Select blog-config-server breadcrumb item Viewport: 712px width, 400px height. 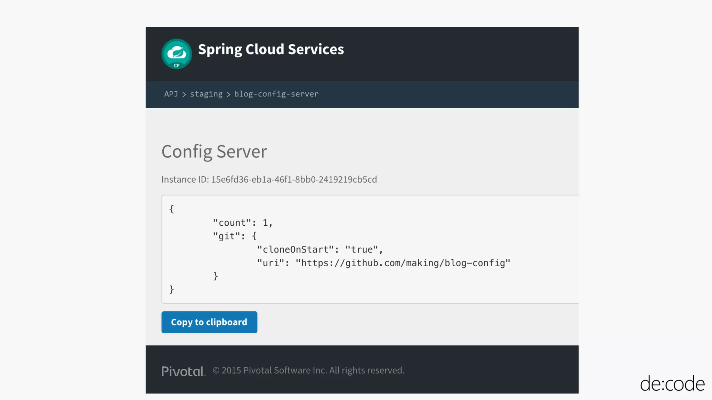(276, 94)
